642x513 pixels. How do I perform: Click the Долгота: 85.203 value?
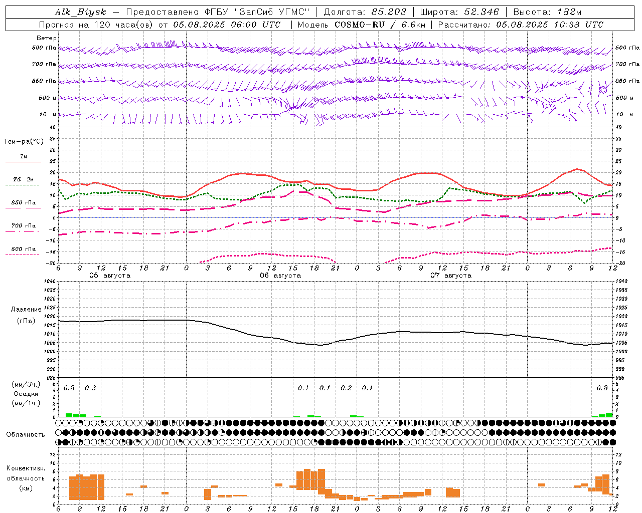[365, 12]
